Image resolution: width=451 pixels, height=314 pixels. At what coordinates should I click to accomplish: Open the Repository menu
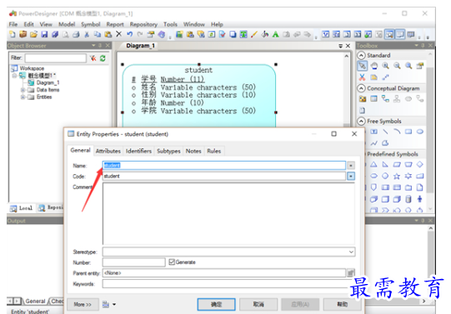pyautogui.click(x=143, y=24)
